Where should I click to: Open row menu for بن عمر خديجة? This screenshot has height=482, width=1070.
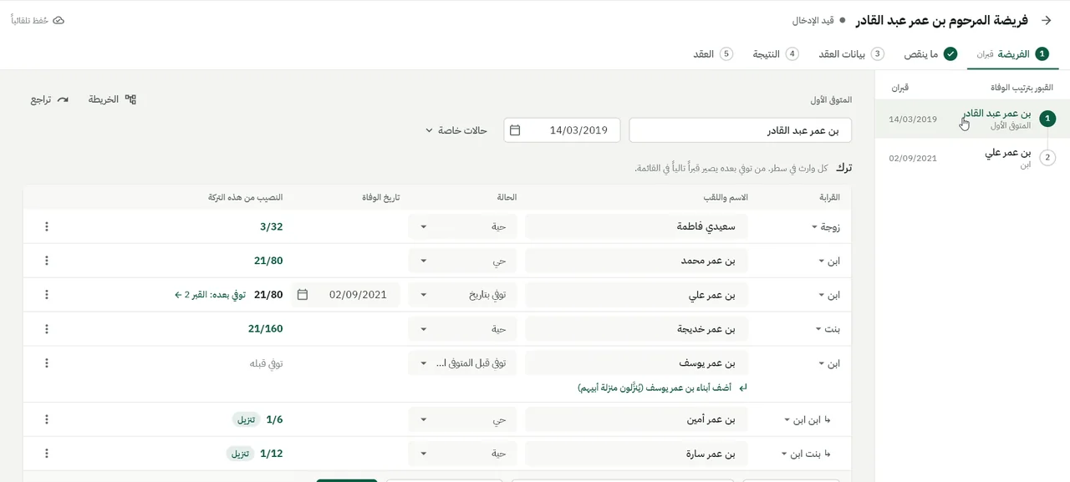[47, 329]
